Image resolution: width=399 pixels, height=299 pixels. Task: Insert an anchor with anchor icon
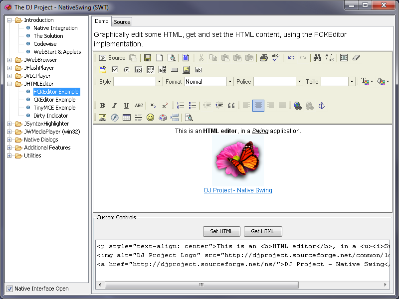[x=322, y=106]
